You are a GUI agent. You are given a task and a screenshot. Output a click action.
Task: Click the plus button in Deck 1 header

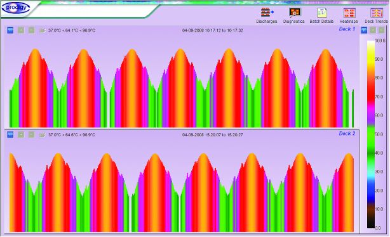pos(21,30)
